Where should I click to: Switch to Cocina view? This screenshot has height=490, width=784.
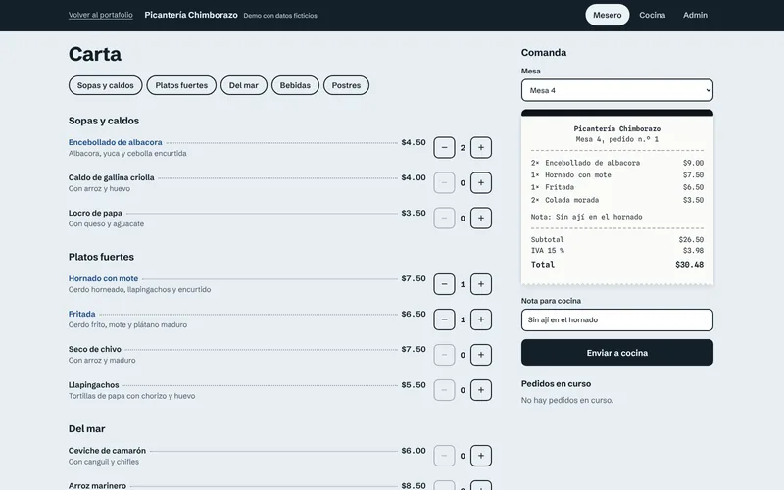coord(652,15)
